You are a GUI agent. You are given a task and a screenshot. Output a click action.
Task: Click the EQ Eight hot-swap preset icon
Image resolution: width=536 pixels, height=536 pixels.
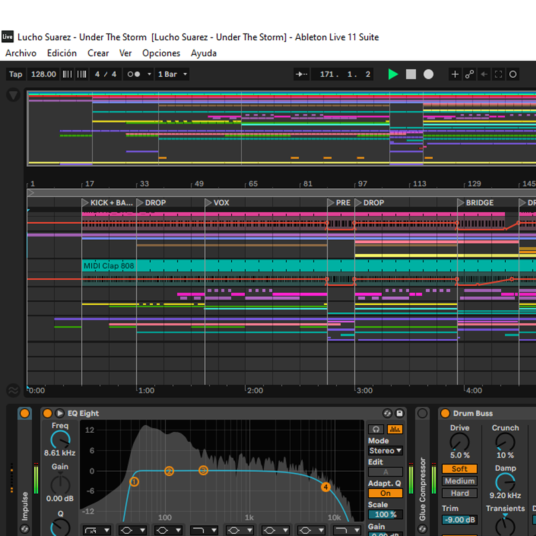[387, 413]
